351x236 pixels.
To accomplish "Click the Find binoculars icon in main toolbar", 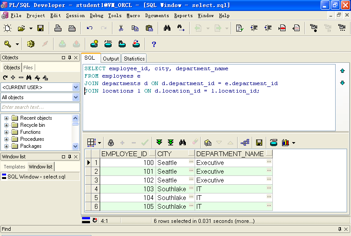I will (x=167, y=28).
